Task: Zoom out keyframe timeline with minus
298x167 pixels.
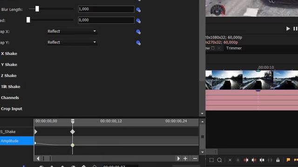Action: [x=195, y=159]
